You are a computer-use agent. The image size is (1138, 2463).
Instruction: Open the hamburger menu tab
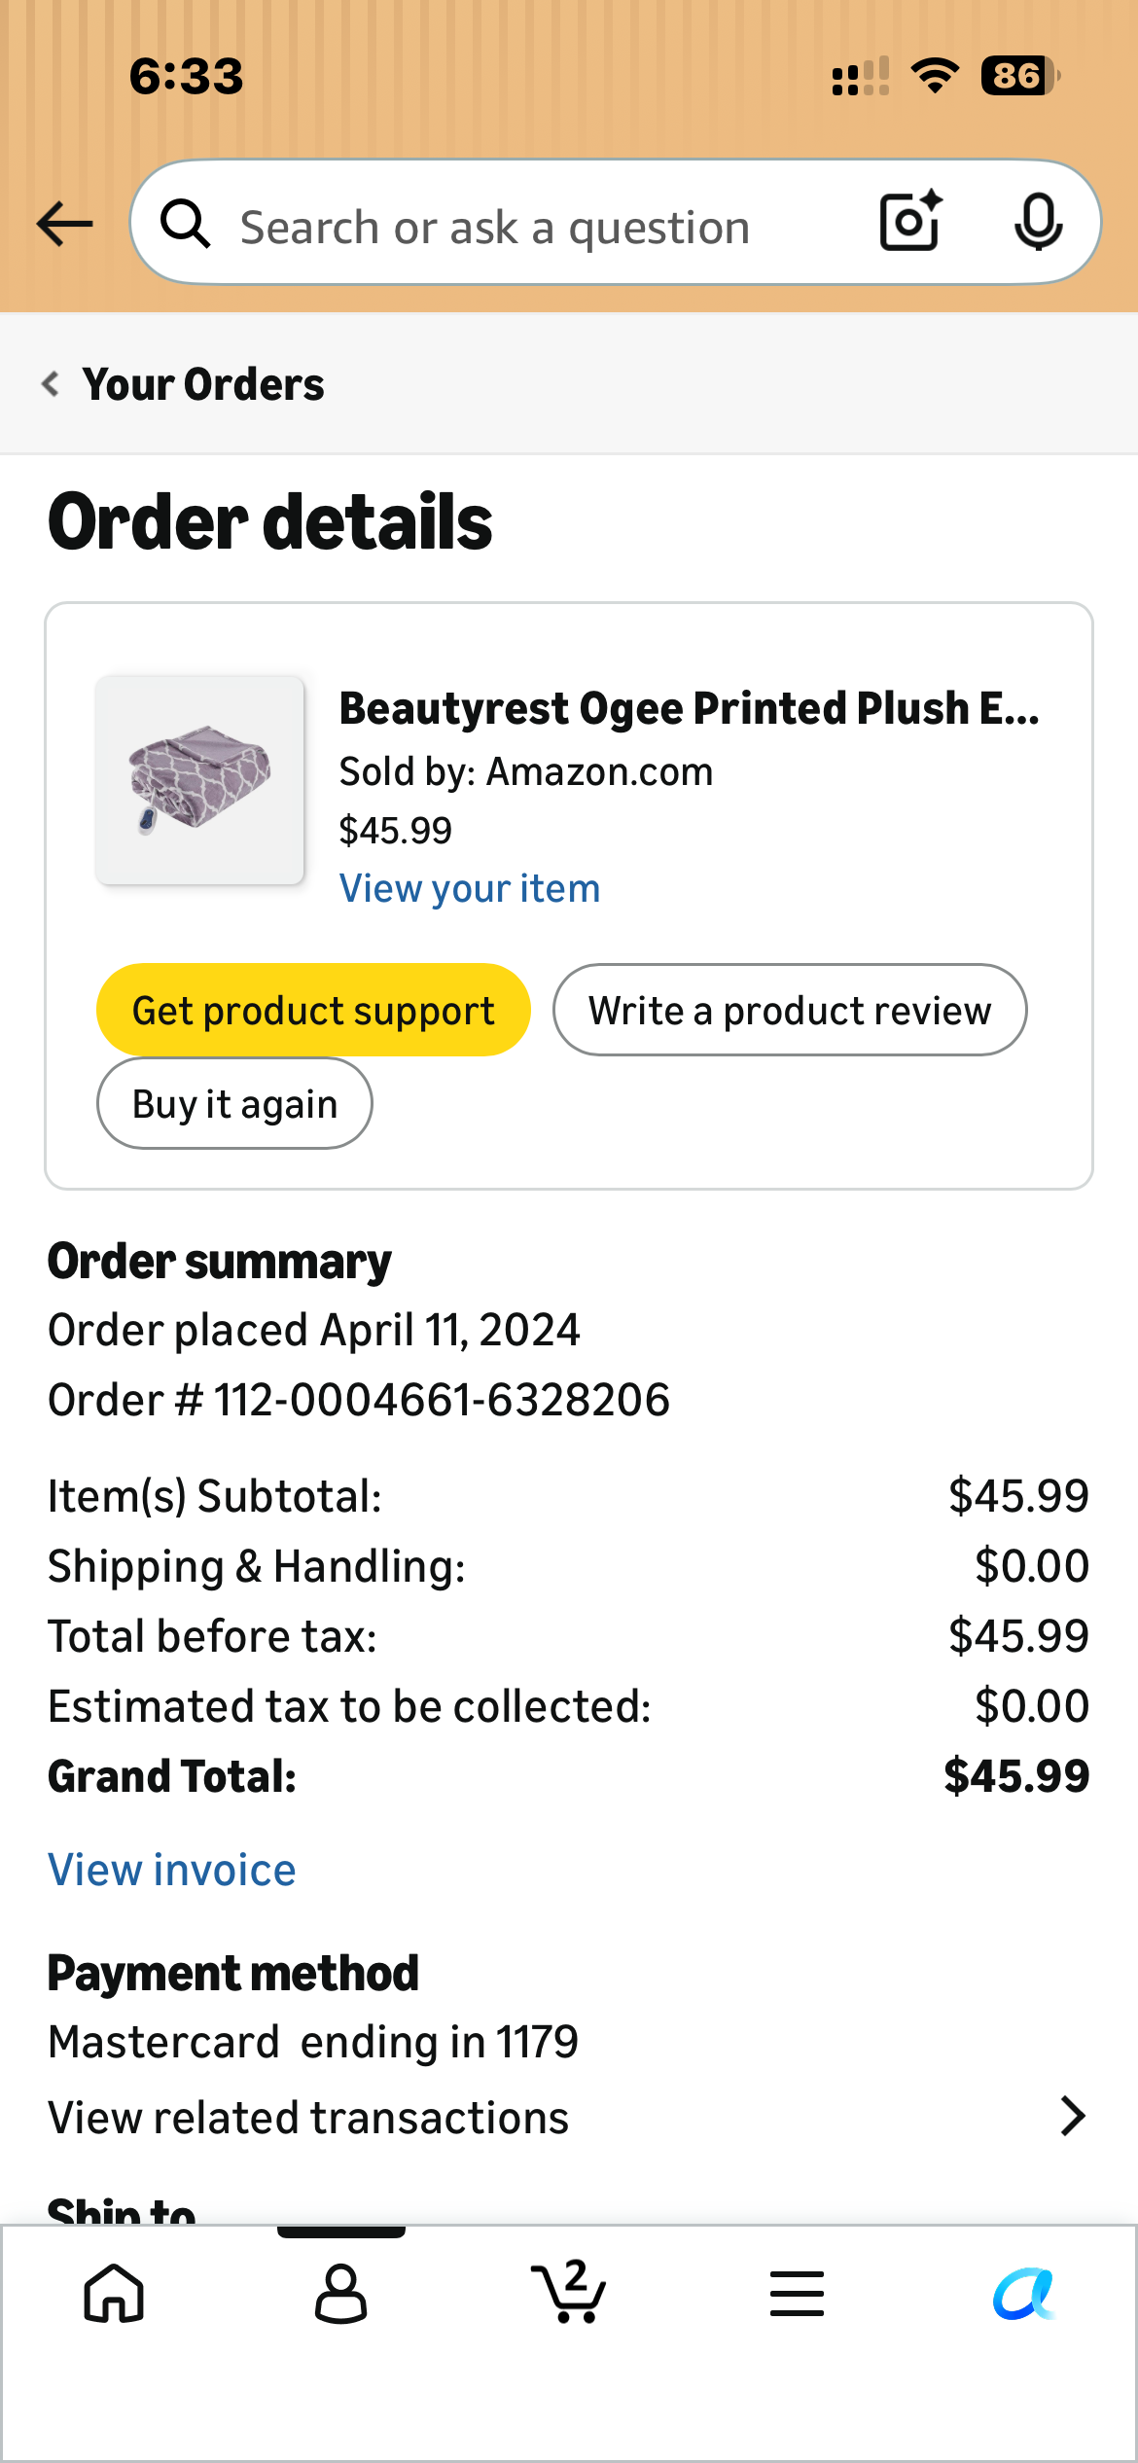pos(797,2294)
